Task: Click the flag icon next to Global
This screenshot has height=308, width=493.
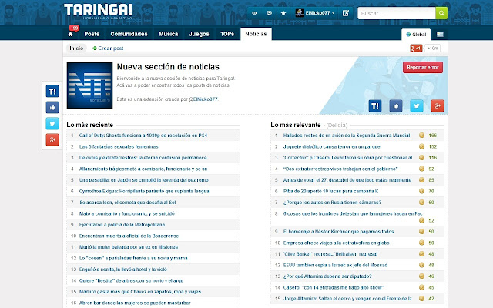Action: click(x=440, y=35)
